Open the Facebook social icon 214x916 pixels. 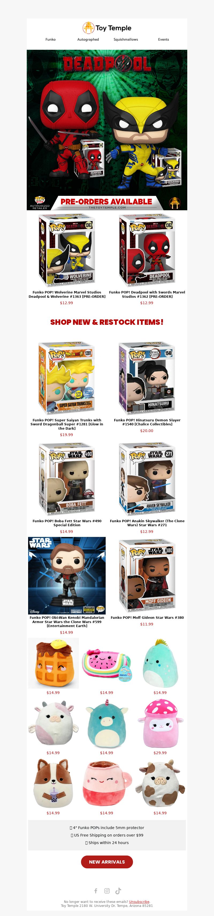point(95,891)
